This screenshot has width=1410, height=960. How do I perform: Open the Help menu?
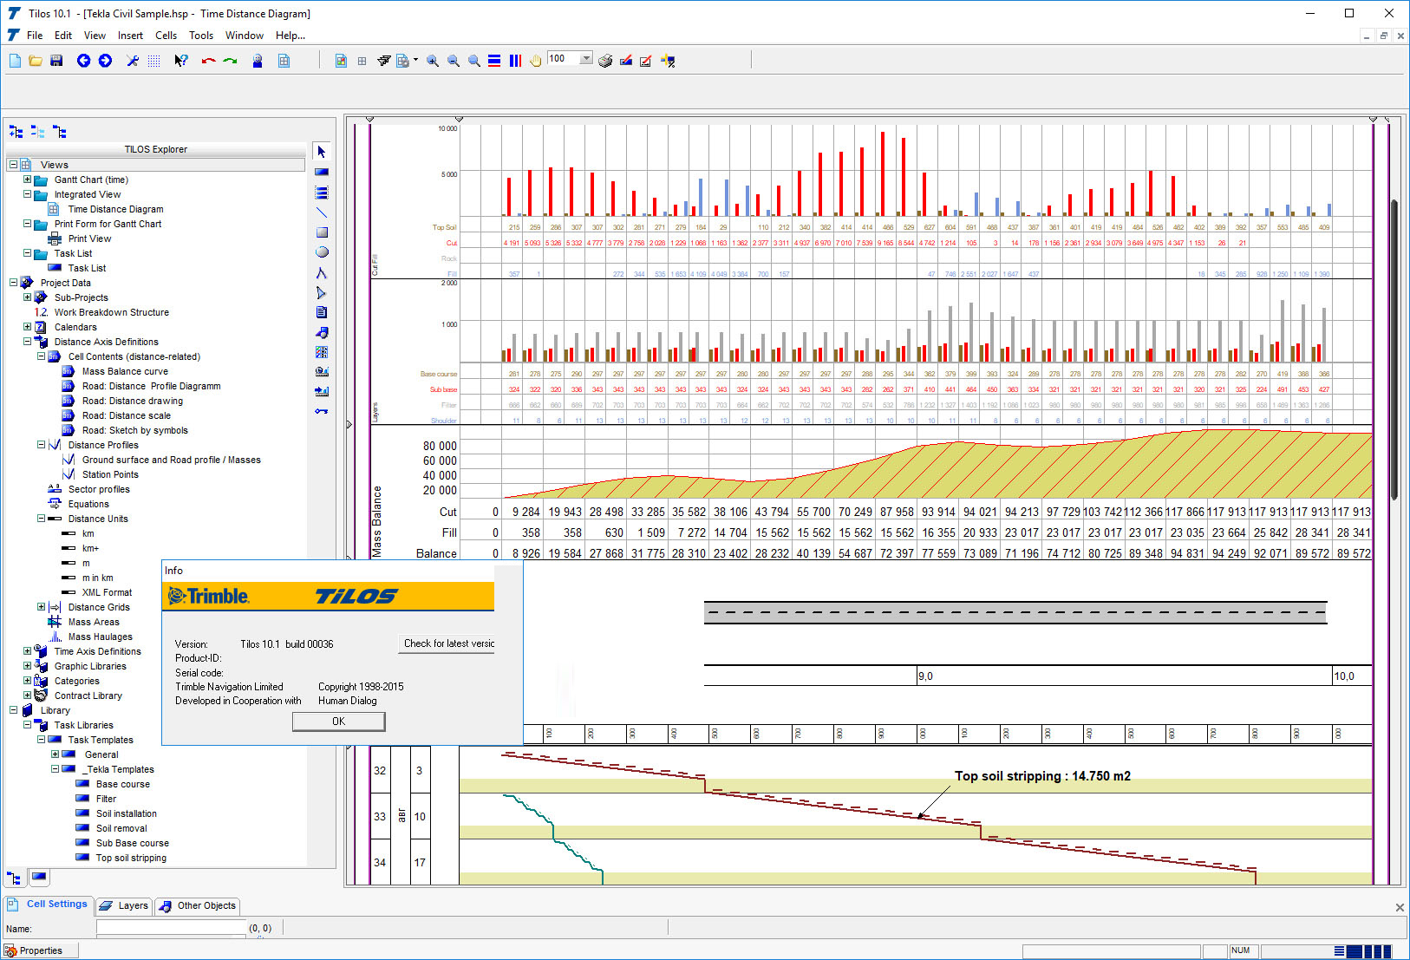[290, 36]
